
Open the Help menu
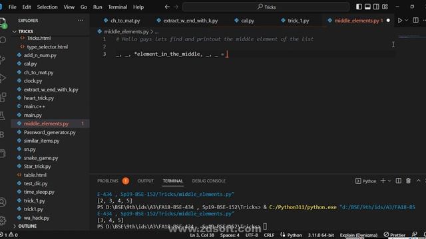coord(138,7)
